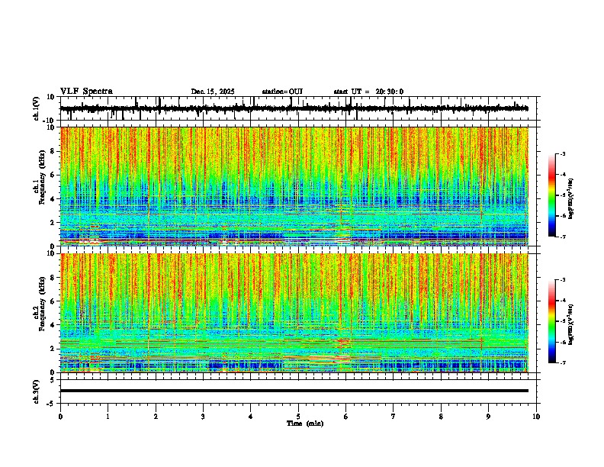Click the 'start UT = 20:30:0' text
Viewport: 604px width, 467px height.
pyautogui.click(x=368, y=92)
